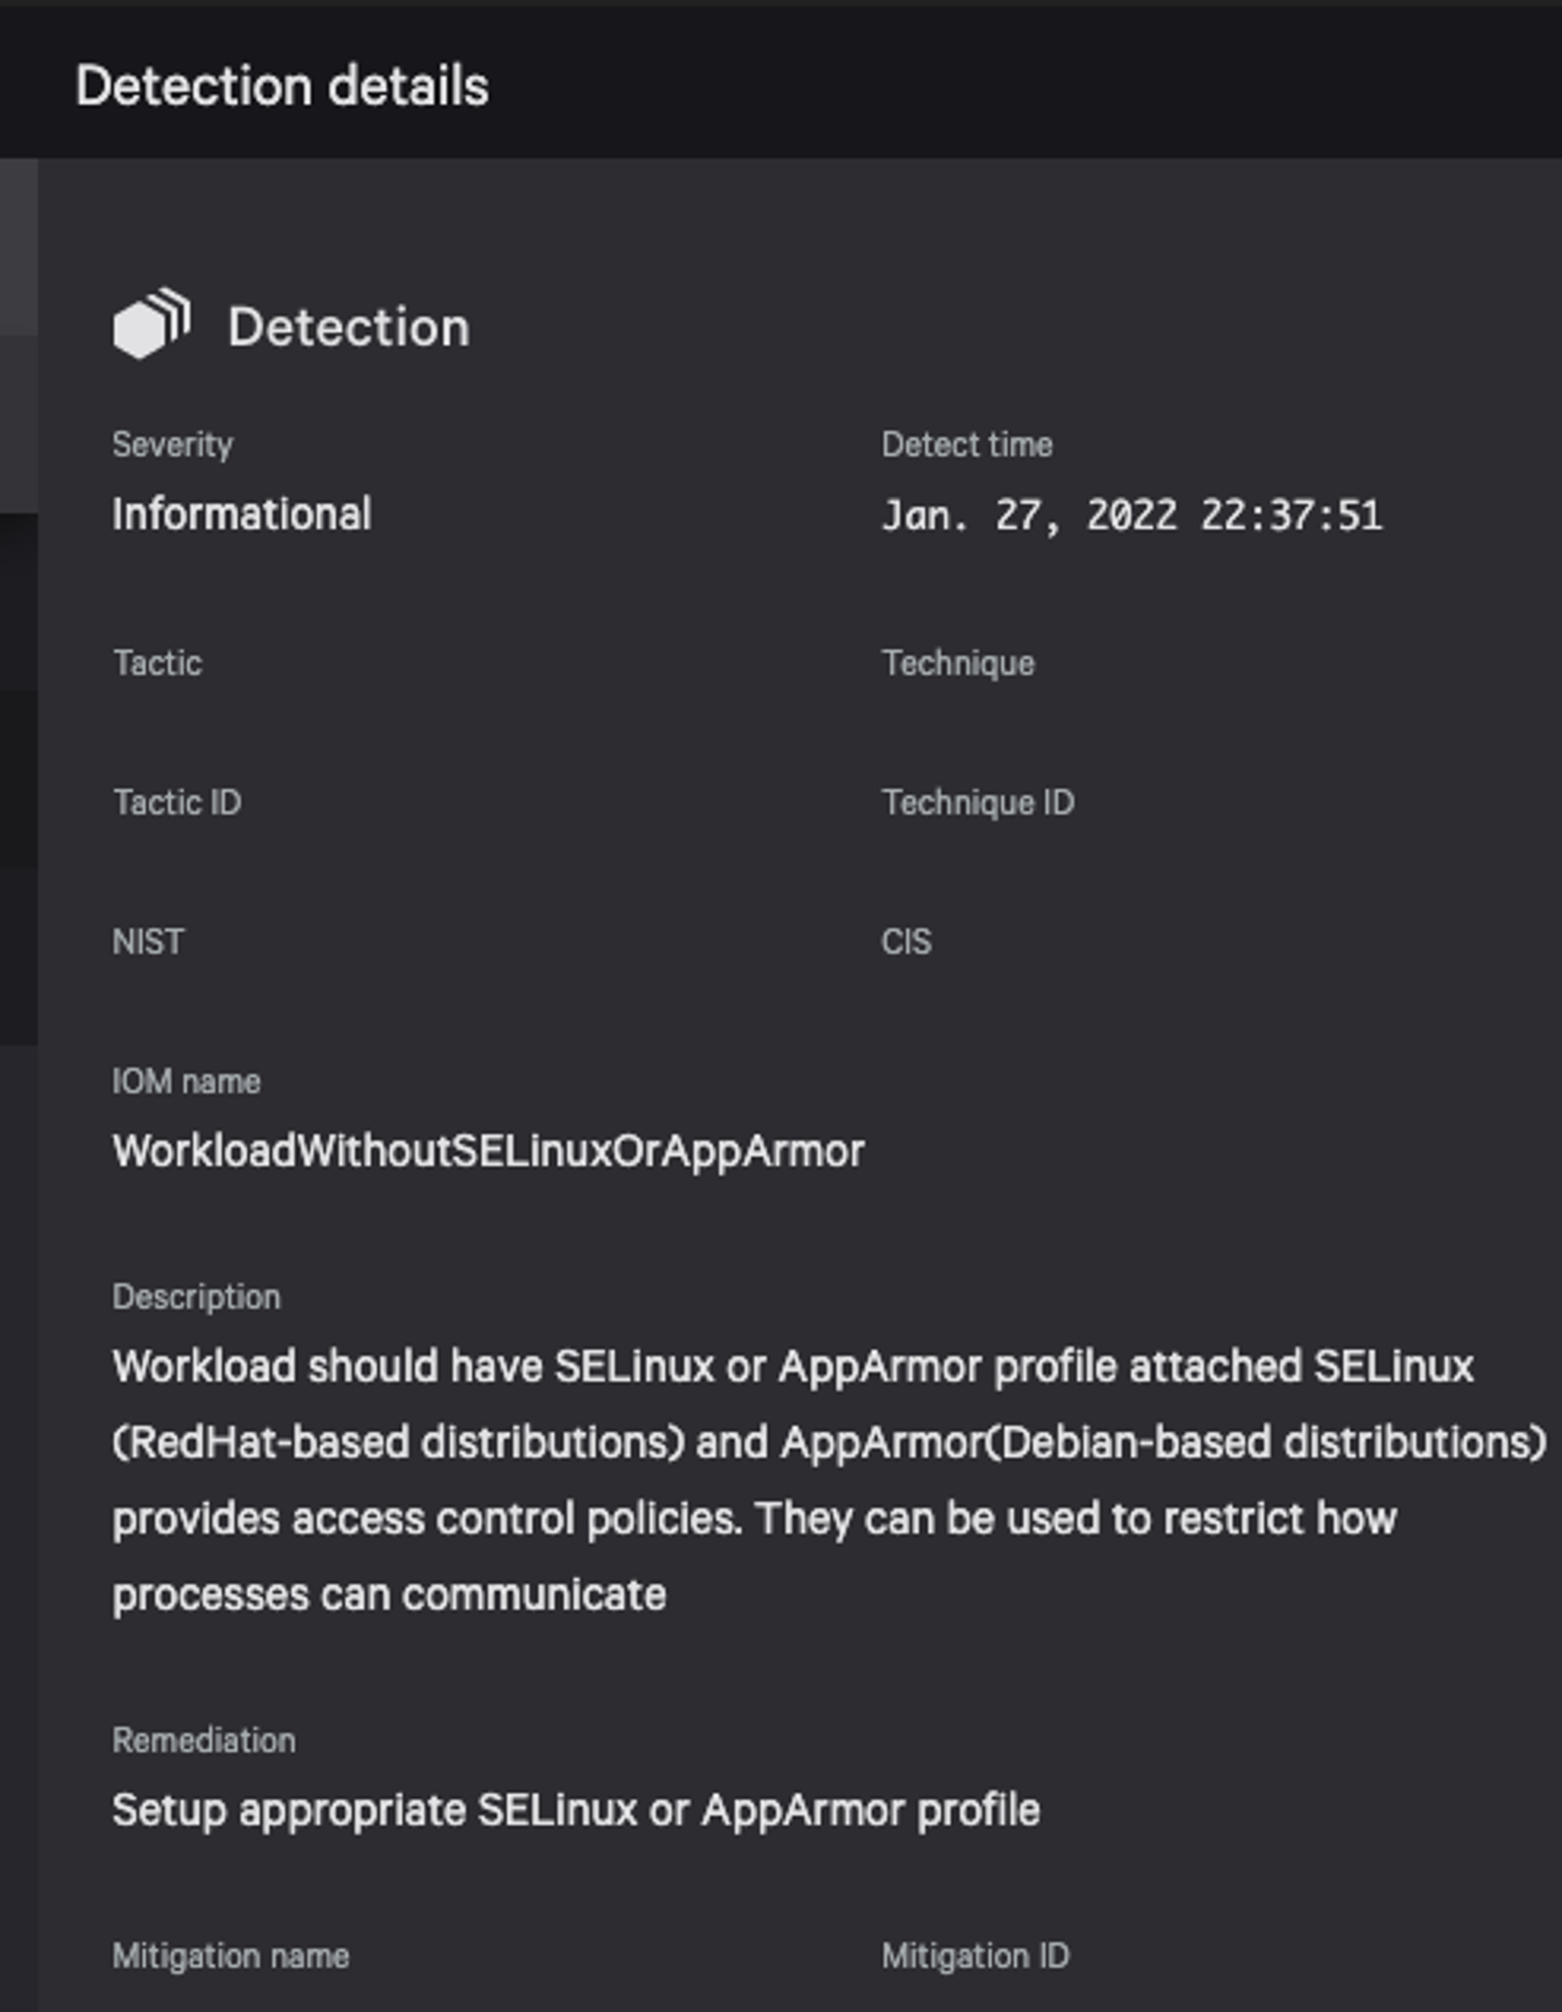Click the NIST field label
Screen dimensions: 1562x2012
click(x=148, y=942)
